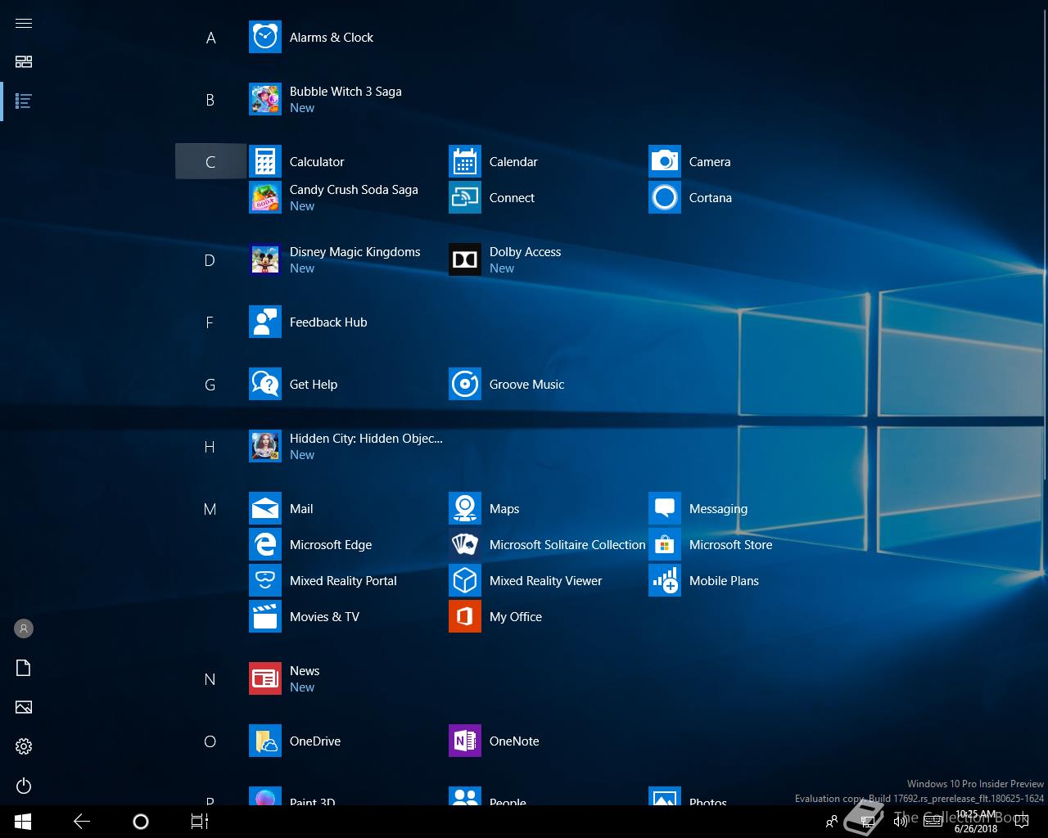The height and width of the screenshot is (838, 1048).
Task: Open Settings from Start sidebar
Action: pos(24,746)
